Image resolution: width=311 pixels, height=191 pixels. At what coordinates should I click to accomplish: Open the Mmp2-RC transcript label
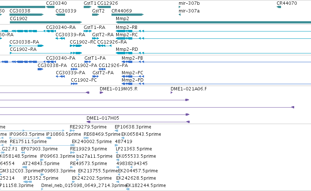tap(126, 34)
